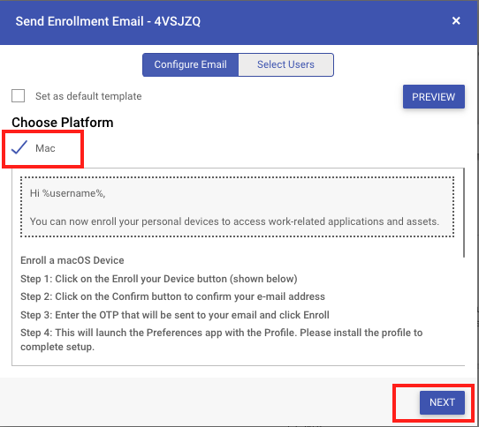Select the Step 4 Preferences app instruction
479x427 pixels.
tap(222, 340)
